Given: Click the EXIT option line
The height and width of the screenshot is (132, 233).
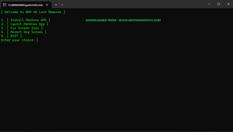Looking at the screenshot, I should 11,36.
